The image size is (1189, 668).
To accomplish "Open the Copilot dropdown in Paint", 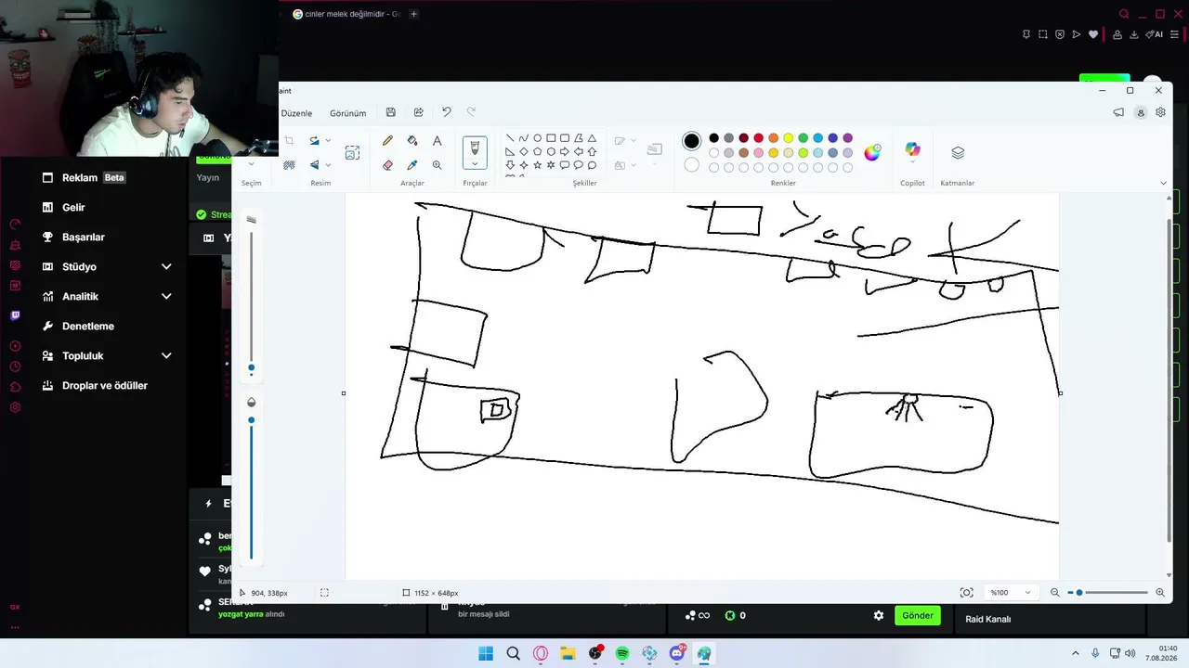I will coord(912,162).
